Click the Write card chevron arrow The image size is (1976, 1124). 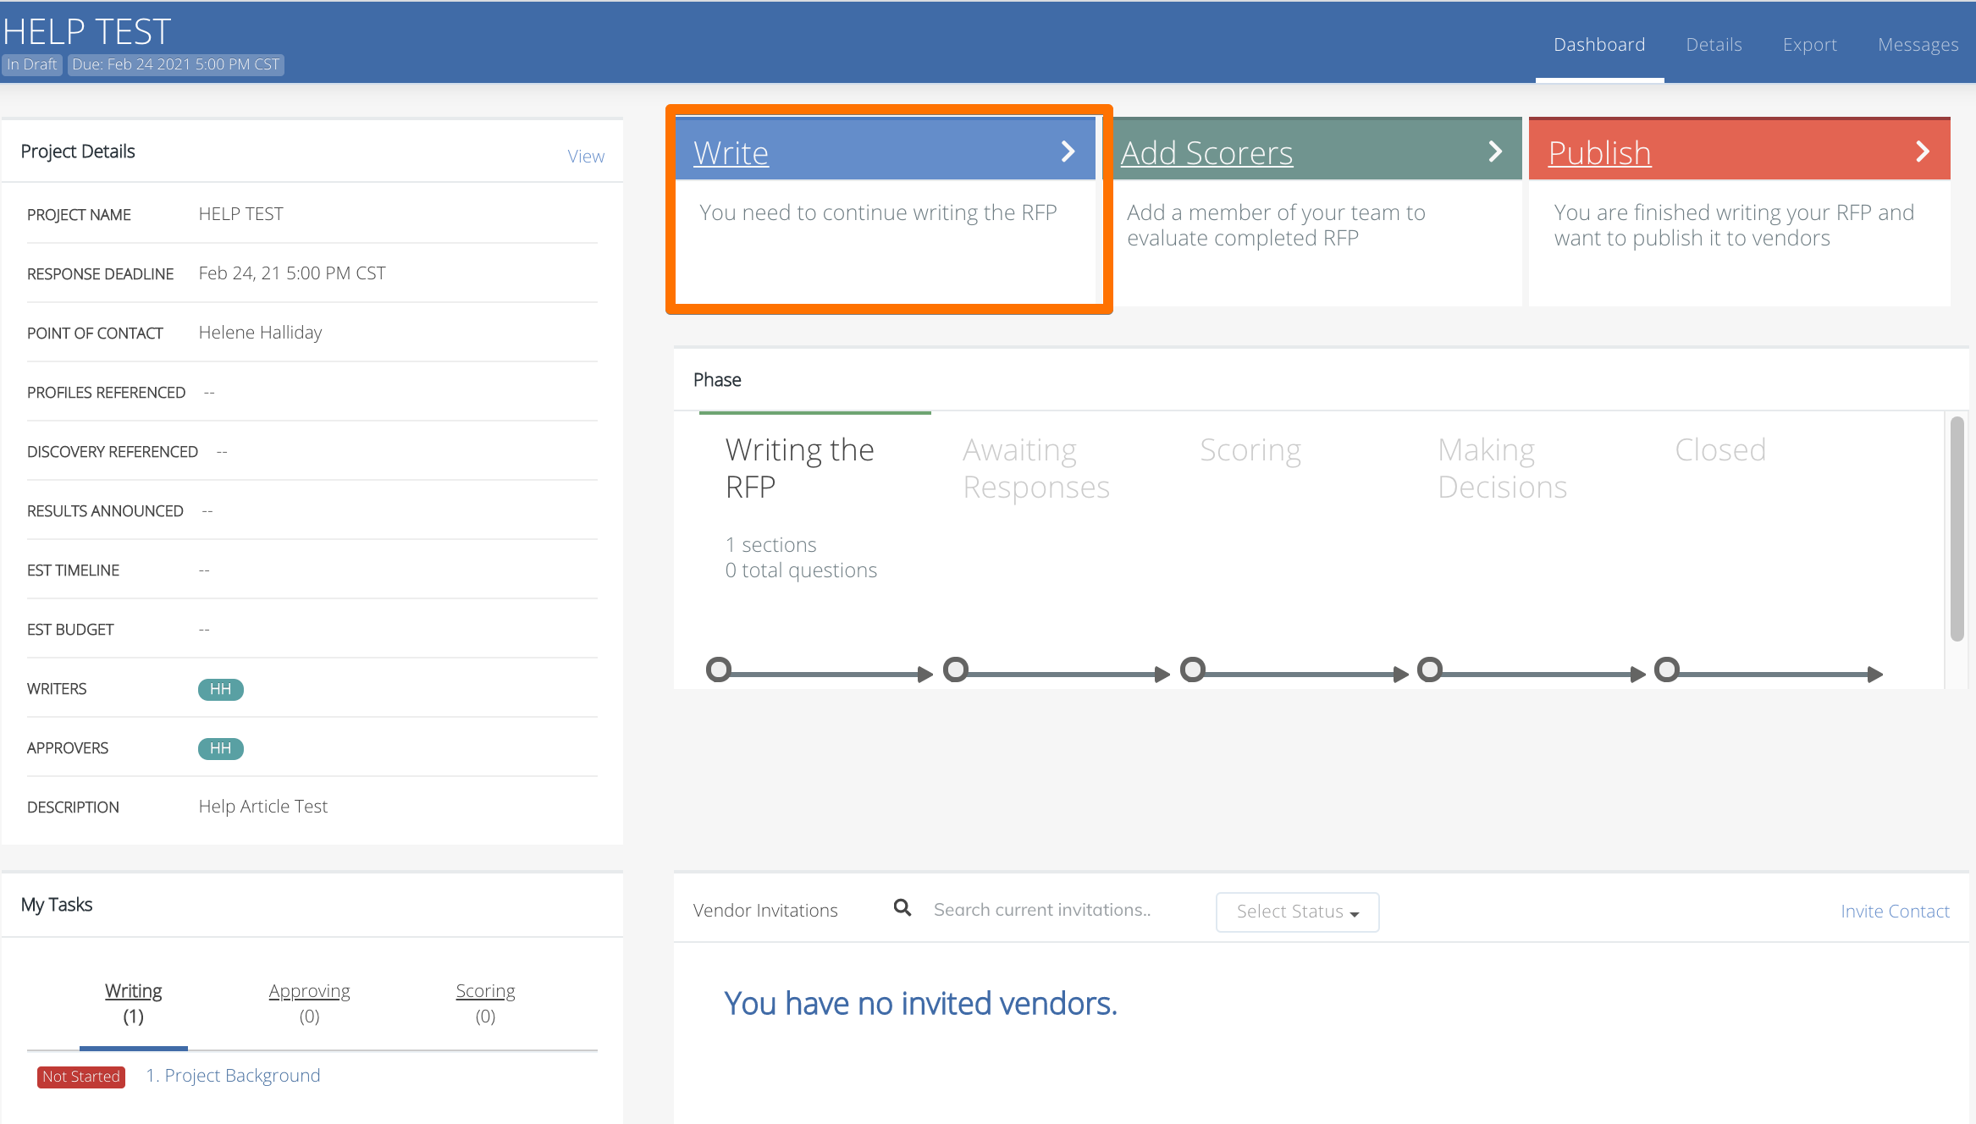1068,152
